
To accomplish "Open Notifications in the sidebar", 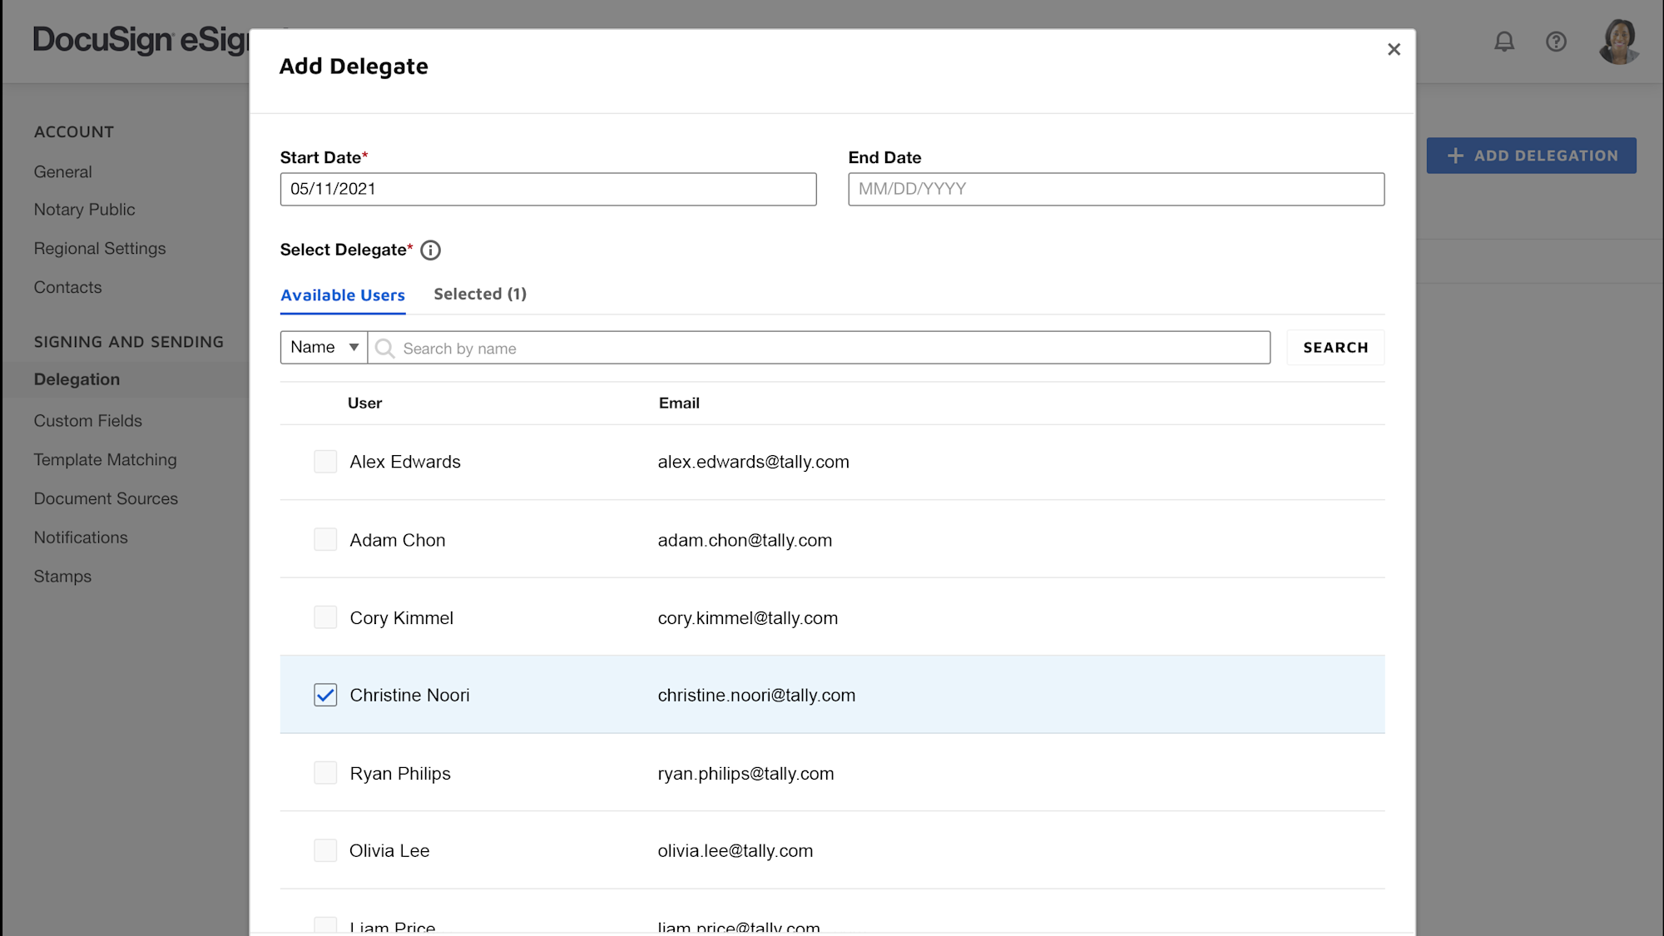I will (80, 537).
